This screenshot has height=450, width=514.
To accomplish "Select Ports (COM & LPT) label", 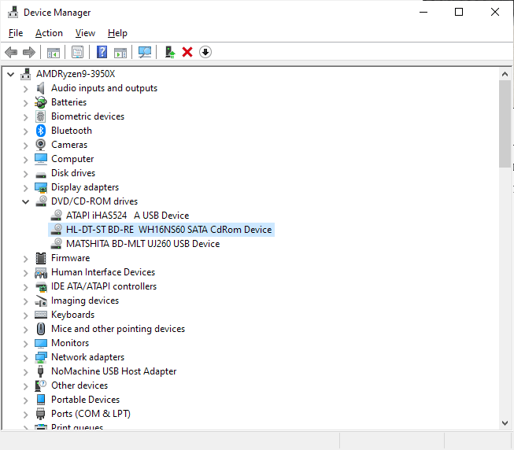I will click(x=91, y=414).
